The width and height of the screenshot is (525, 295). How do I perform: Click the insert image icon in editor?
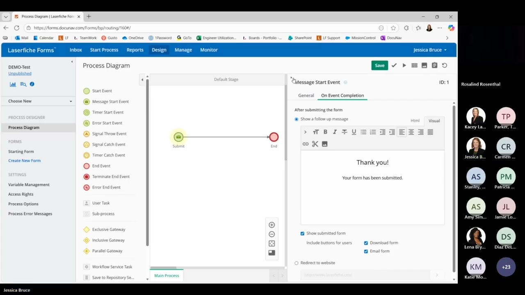tap(324, 144)
